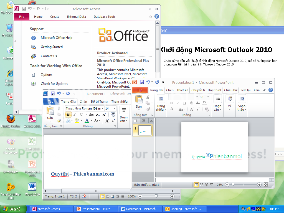The image size is (284, 213).
Task: Toggle Subscript in the Word ribbon
Action: tap(98, 115)
